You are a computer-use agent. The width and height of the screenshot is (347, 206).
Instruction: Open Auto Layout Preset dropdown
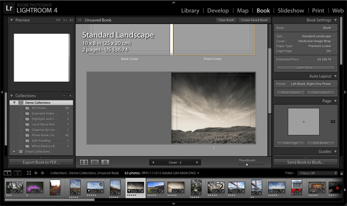[x=313, y=84]
